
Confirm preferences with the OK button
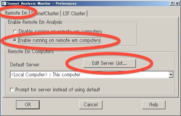[x=28, y=105]
